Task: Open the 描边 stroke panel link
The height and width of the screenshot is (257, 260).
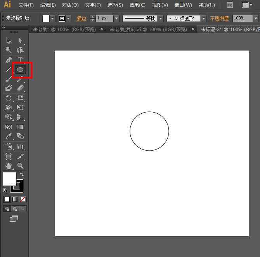Action: (81, 18)
